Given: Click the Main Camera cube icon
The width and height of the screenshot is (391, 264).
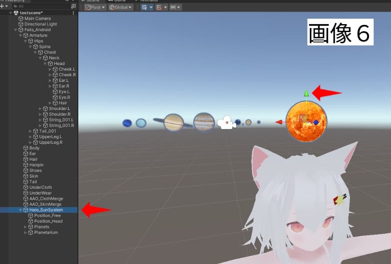Looking at the screenshot, I should (x=21, y=18).
